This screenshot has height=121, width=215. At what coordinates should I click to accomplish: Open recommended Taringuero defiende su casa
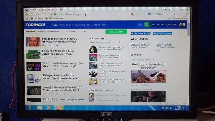click(112, 48)
